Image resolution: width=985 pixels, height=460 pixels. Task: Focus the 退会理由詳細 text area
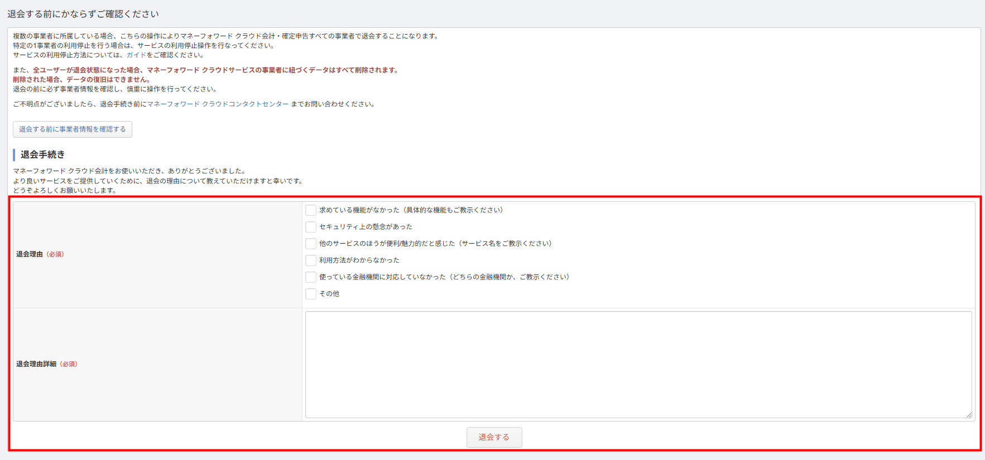tap(638, 365)
